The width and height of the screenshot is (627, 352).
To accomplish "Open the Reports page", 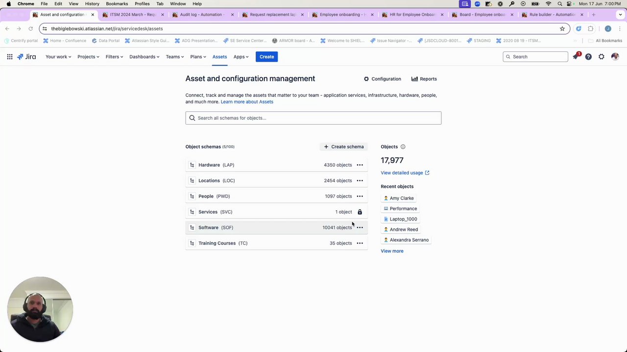I will tap(424, 79).
